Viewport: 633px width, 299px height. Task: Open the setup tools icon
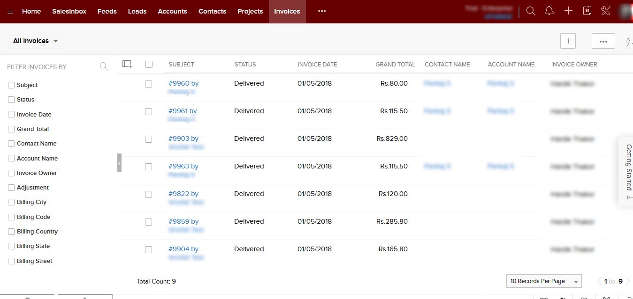pyautogui.click(x=605, y=11)
